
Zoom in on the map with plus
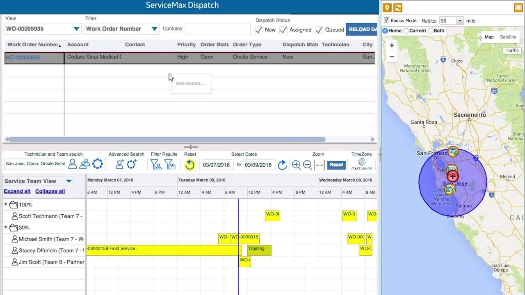(392, 45)
